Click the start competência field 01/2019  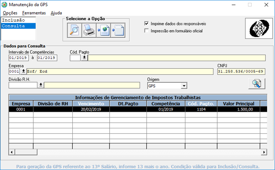click(19, 58)
